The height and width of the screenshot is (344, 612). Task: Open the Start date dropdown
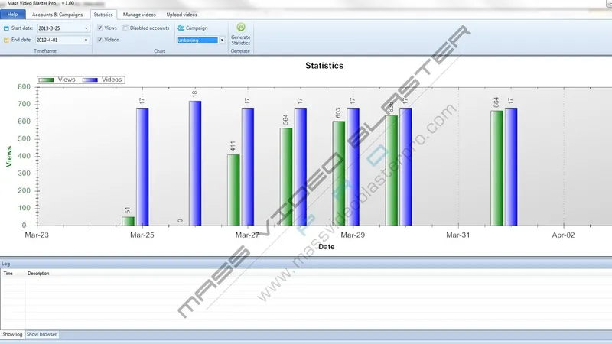(x=86, y=28)
